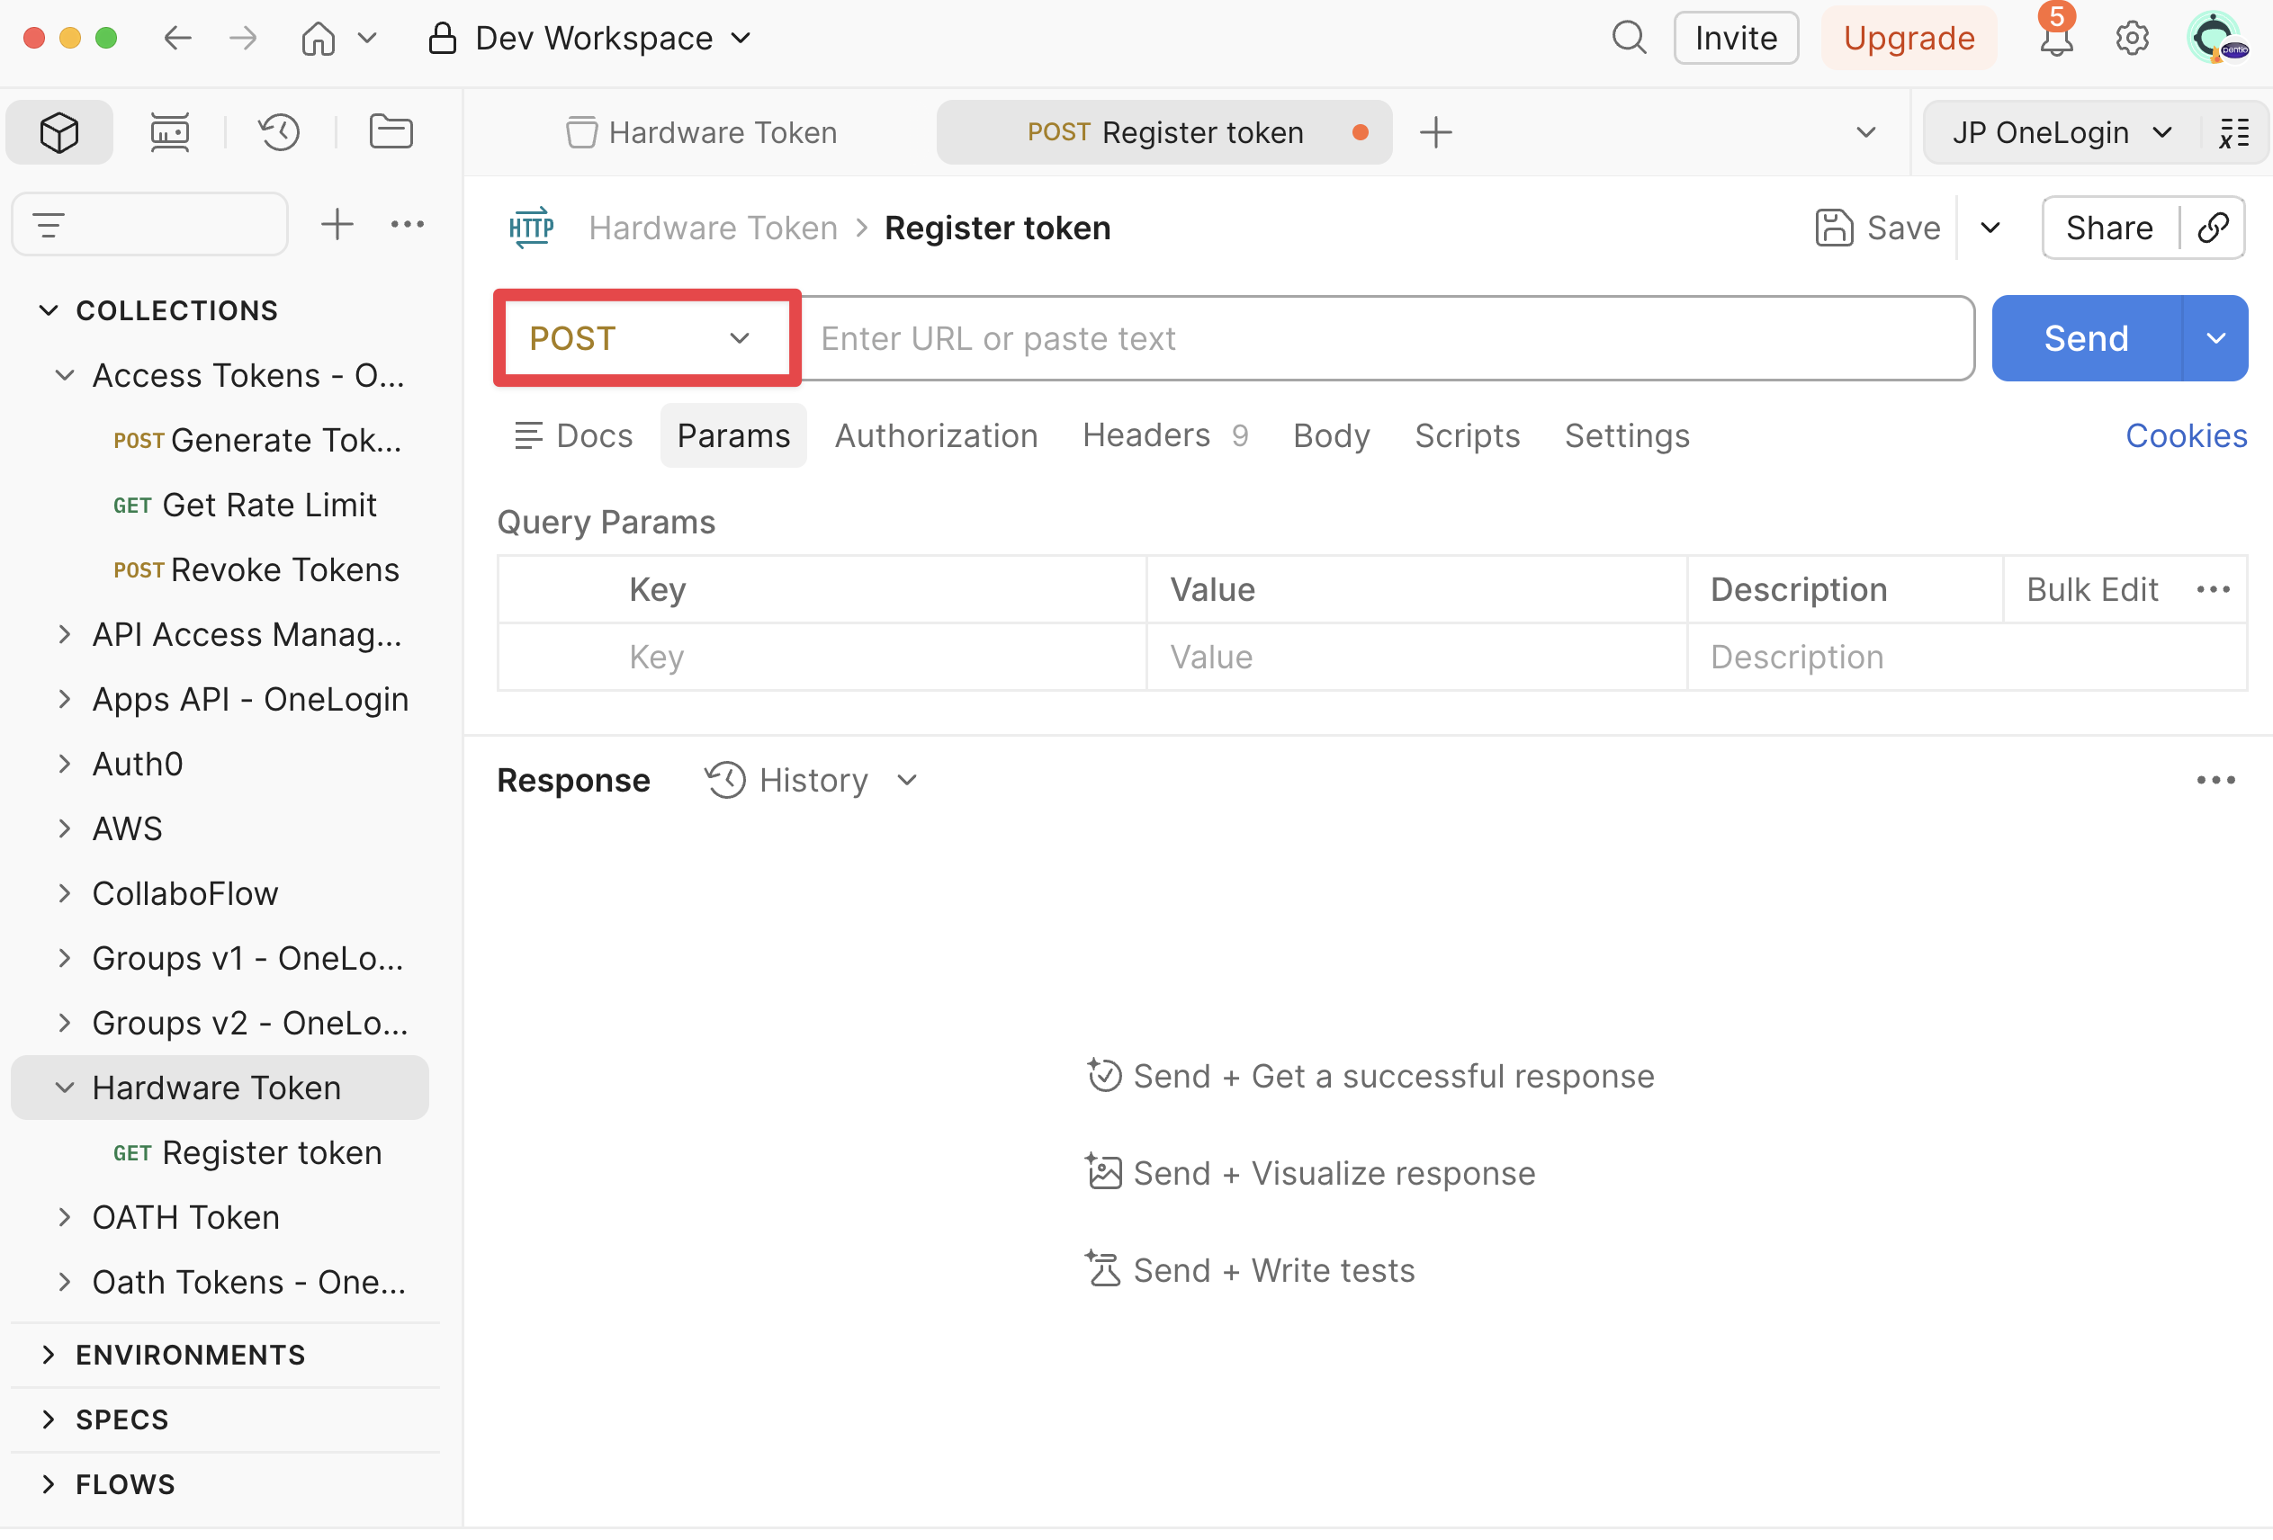This screenshot has width=2273, height=1540.
Task: Open the Response more options ellipsis
Action: point(2215,780)
